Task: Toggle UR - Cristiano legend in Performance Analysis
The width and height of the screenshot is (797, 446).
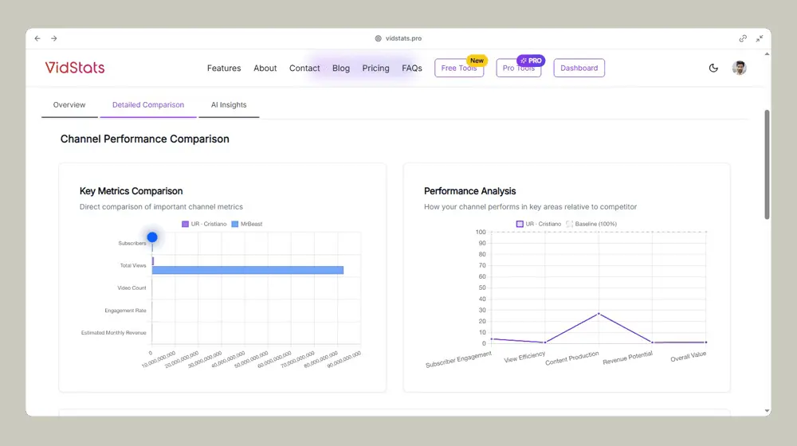Action: point(539,224)
